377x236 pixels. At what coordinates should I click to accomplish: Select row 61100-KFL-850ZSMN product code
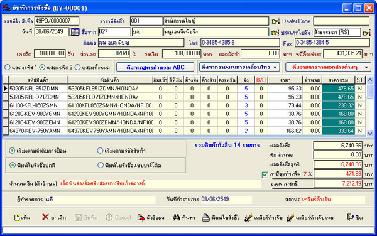(38, 105)
